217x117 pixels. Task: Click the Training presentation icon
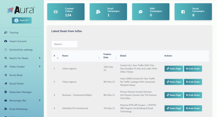click(x=6, y=32)
